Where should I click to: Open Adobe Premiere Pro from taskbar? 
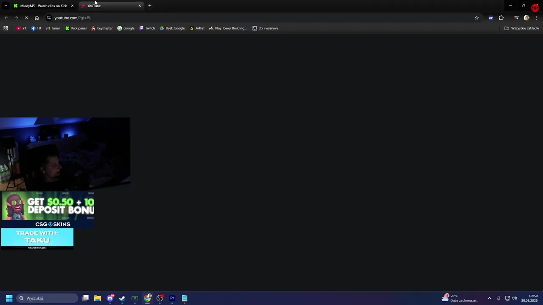[172, 298]
